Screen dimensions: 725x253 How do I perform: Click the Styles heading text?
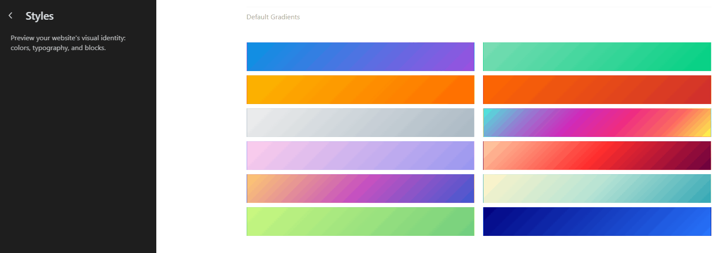coord(39,16)
